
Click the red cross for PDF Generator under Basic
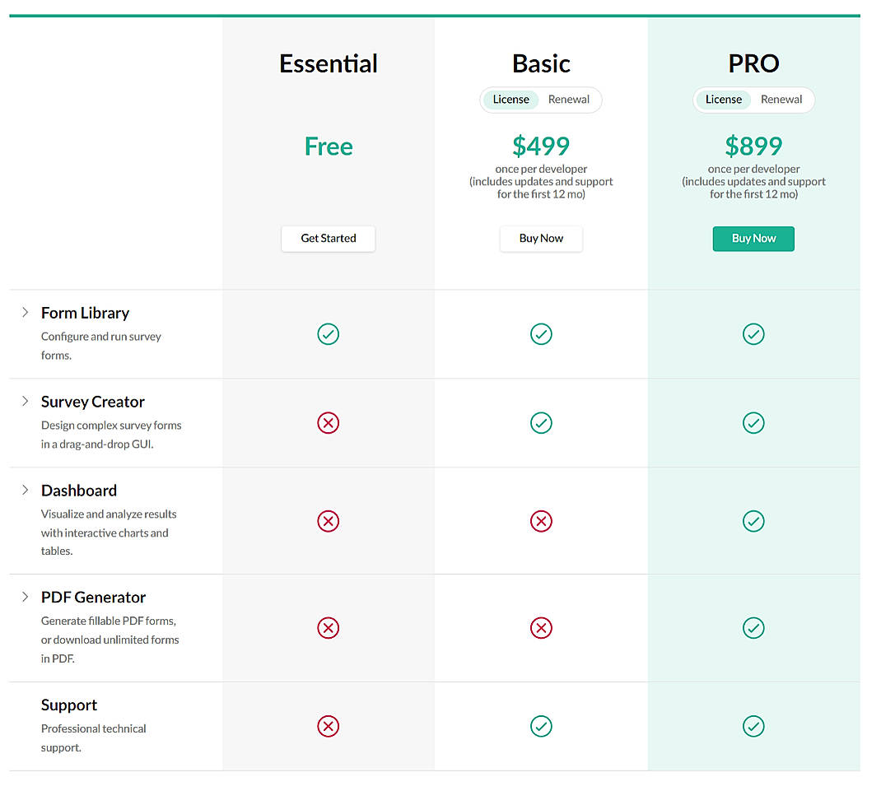tap(541, 628)
